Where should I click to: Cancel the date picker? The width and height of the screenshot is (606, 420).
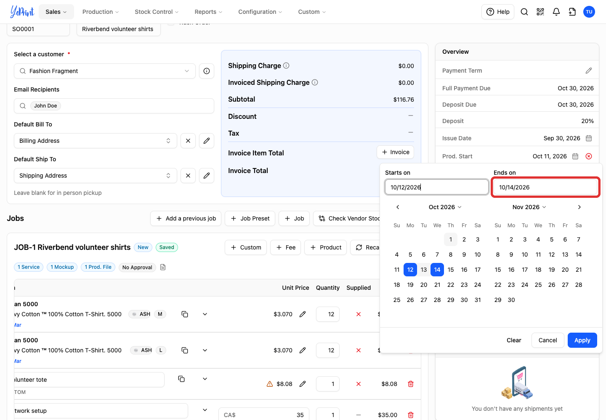point(548,340)
